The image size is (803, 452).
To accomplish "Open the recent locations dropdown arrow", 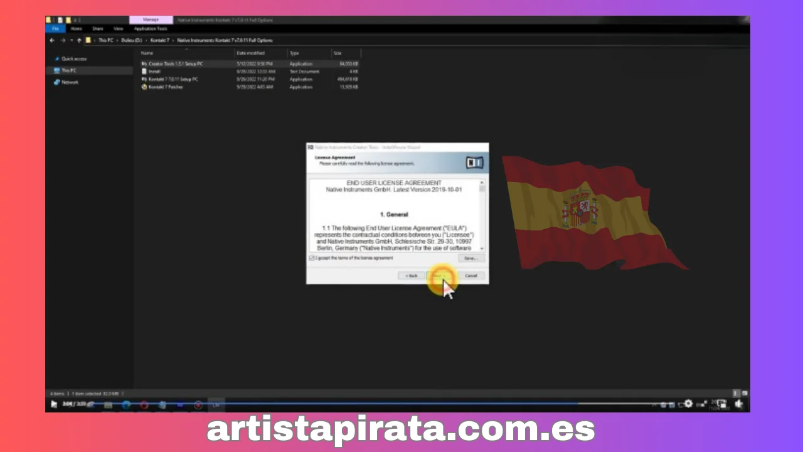I will pyautogui.click(x=71, y=40).
